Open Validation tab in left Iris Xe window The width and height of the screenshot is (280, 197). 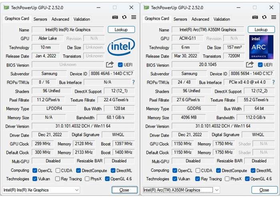pyautogui.click(x=82, y=19)
